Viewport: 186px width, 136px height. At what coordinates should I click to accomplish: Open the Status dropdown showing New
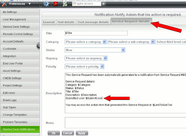click(x=123, y=50)
